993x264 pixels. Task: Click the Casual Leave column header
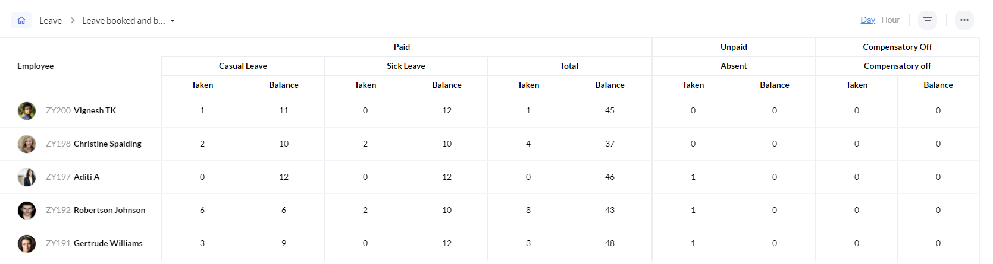243,66
